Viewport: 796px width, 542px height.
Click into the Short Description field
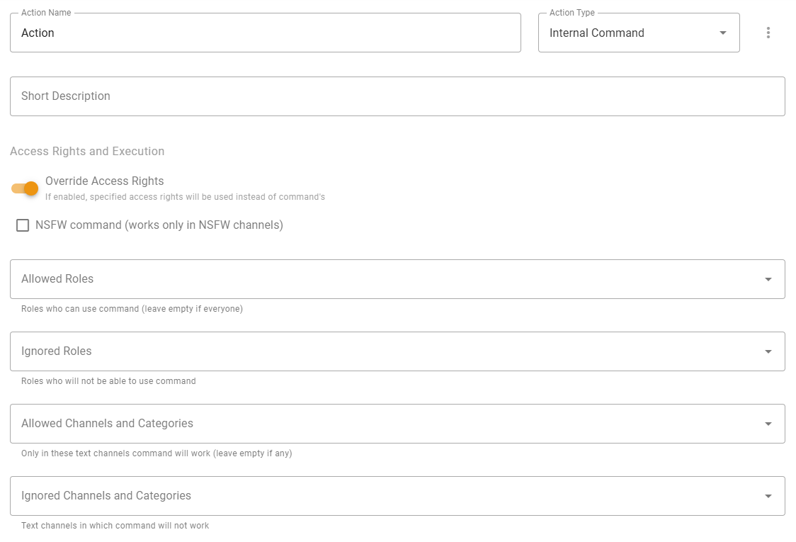(397, 96)
